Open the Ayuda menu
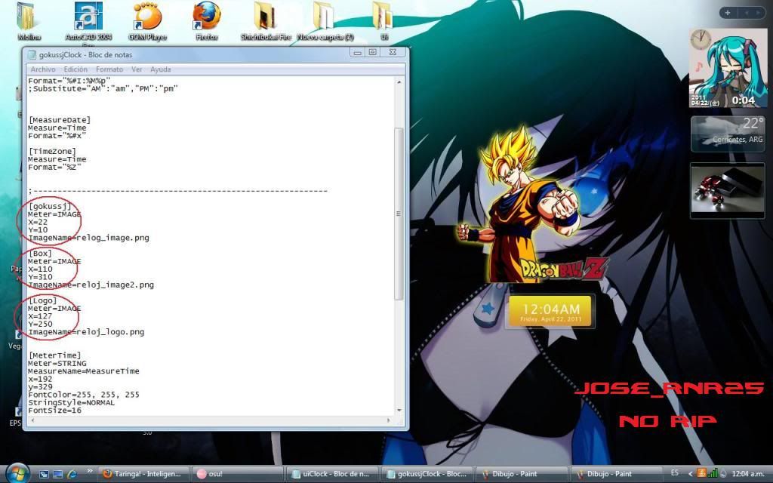Screen dimensions: 773x483 tap(161, 69)
